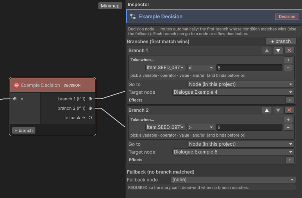
Task: Click the 'fallback →' label on the node
Action: pyautogui.click(x=75, y=118)
